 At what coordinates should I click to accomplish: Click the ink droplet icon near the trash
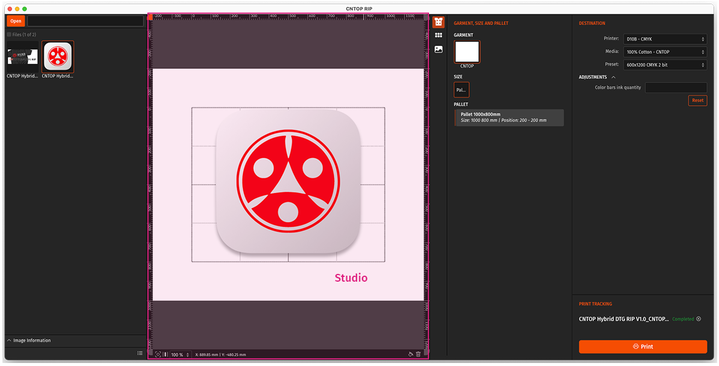(x=411, y=354)
